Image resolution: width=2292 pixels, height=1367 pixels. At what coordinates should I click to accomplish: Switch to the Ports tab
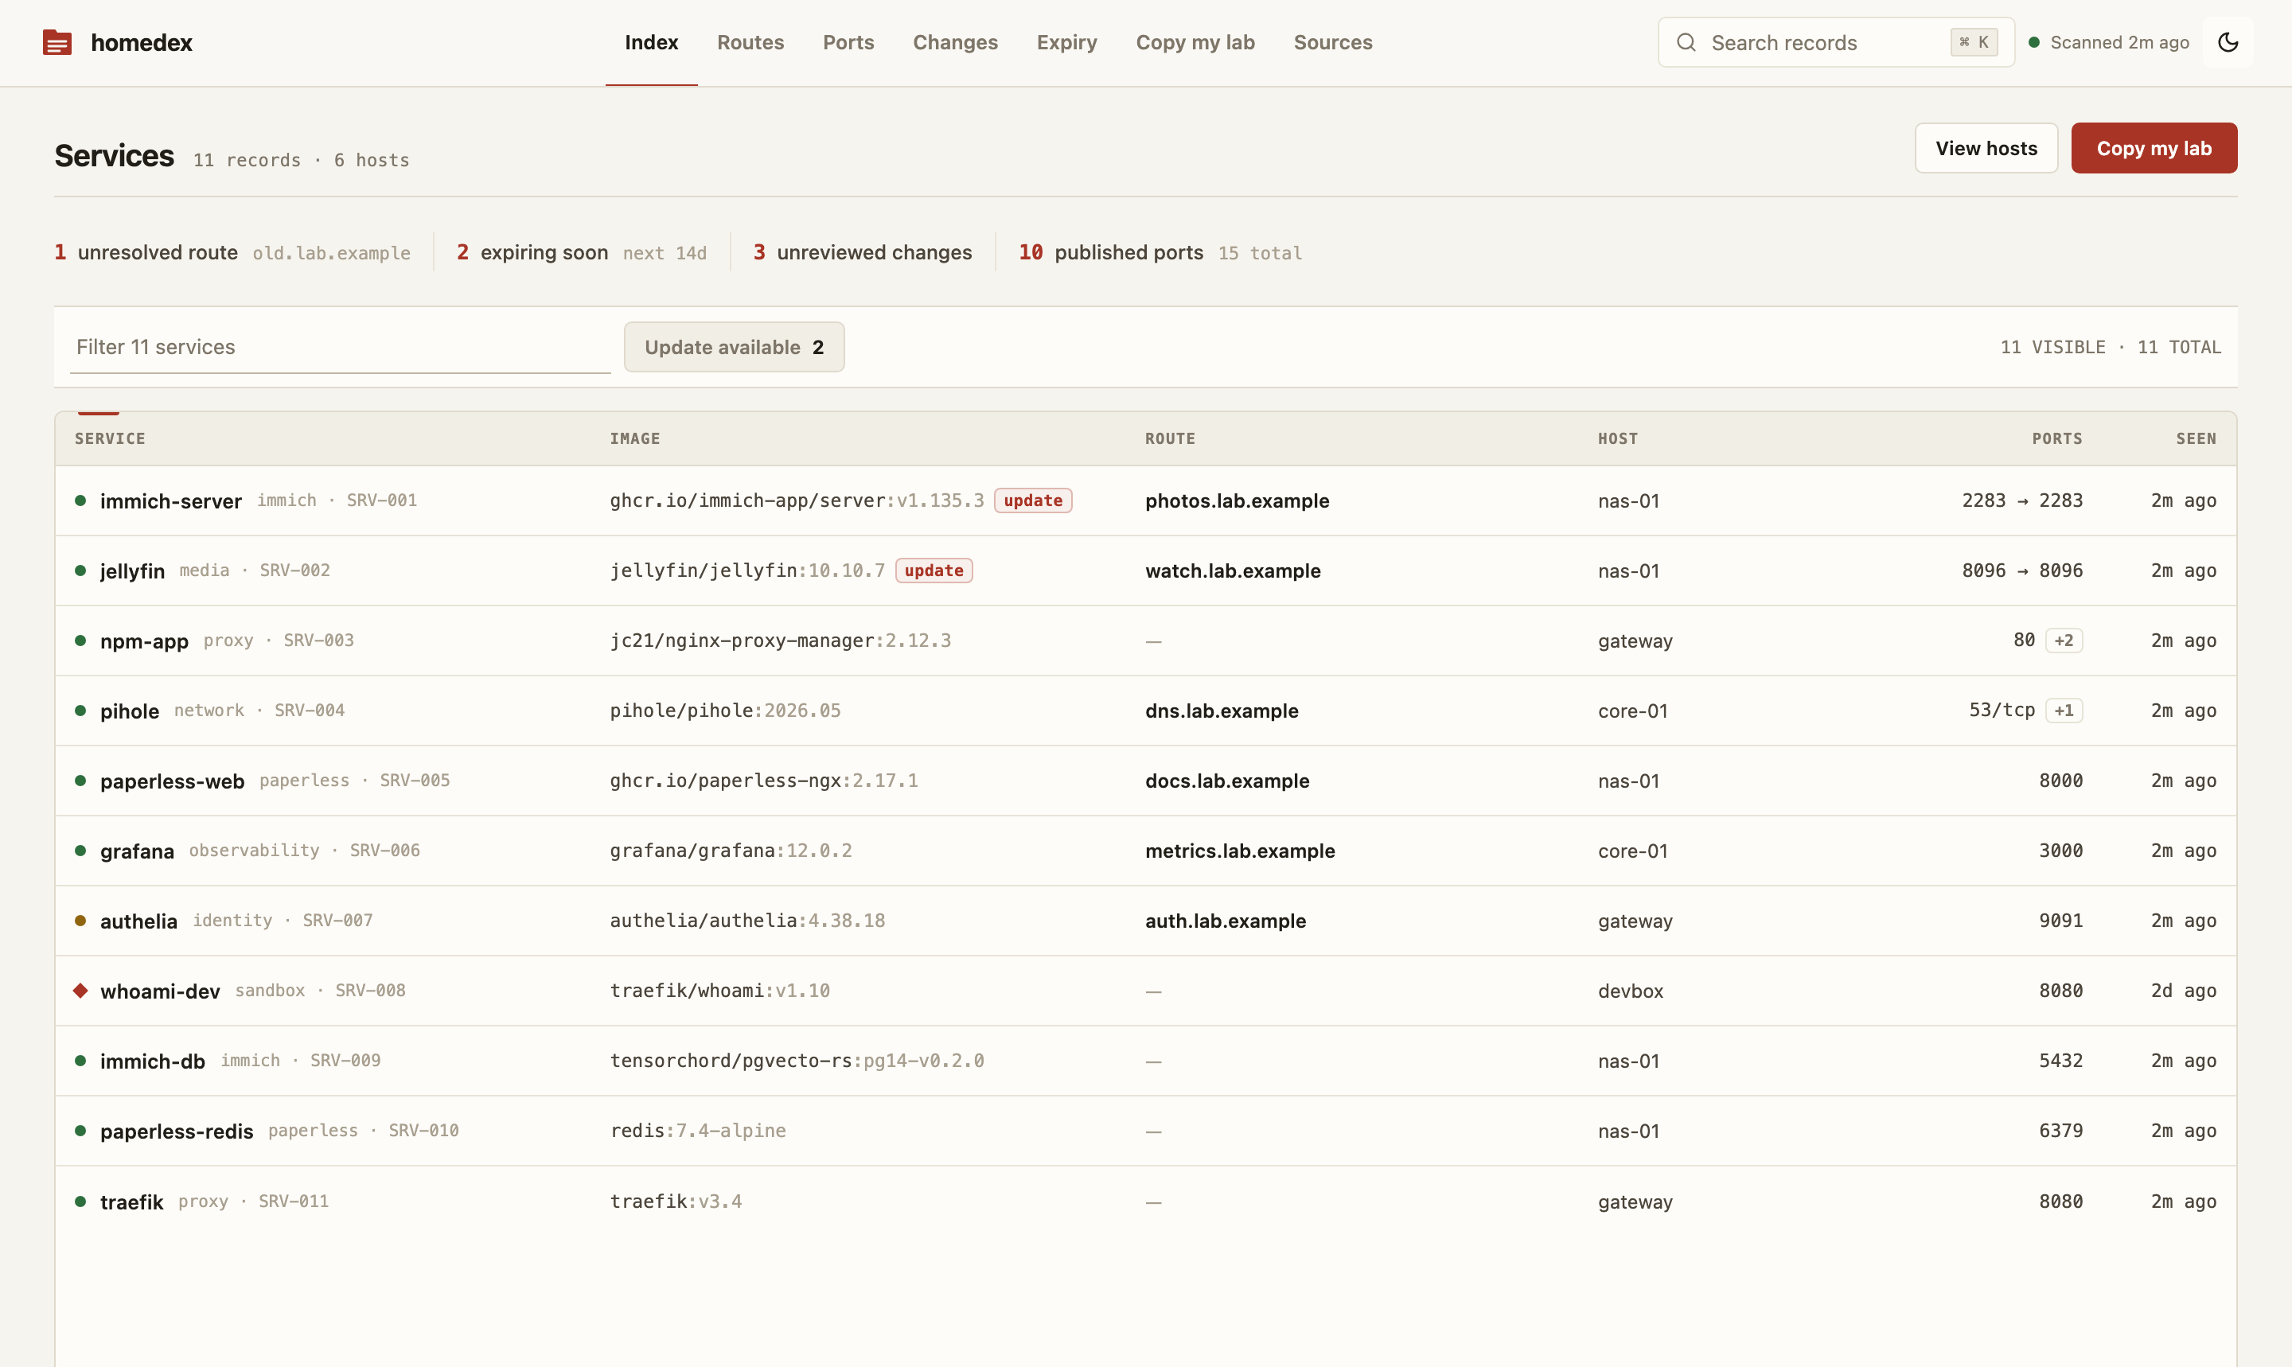pyautogui.click(x=848, y=42)
